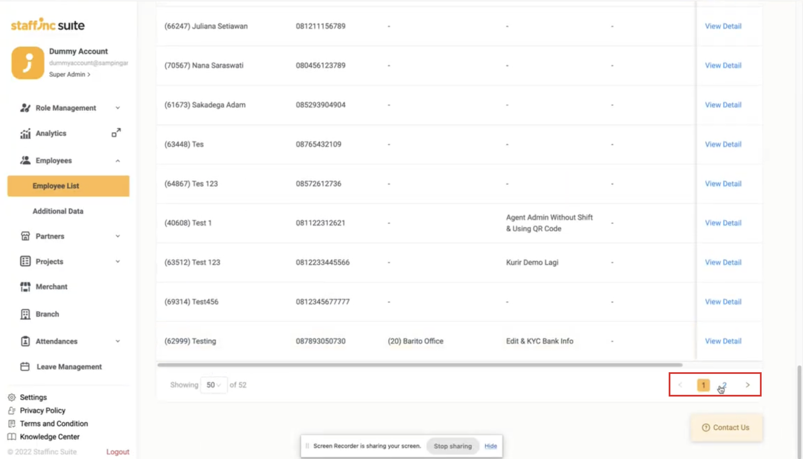Go to pagination page 2
The height and width of the screenshot is (459, 803).
(724, 385)
